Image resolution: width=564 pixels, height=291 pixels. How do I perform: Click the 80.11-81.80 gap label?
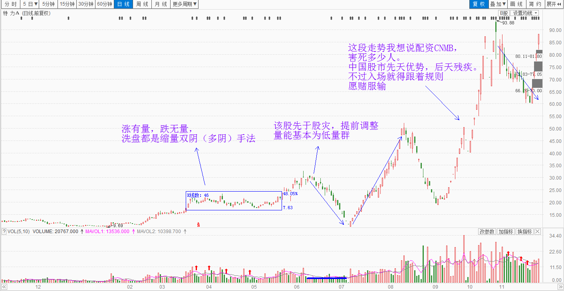click(528, 56)
